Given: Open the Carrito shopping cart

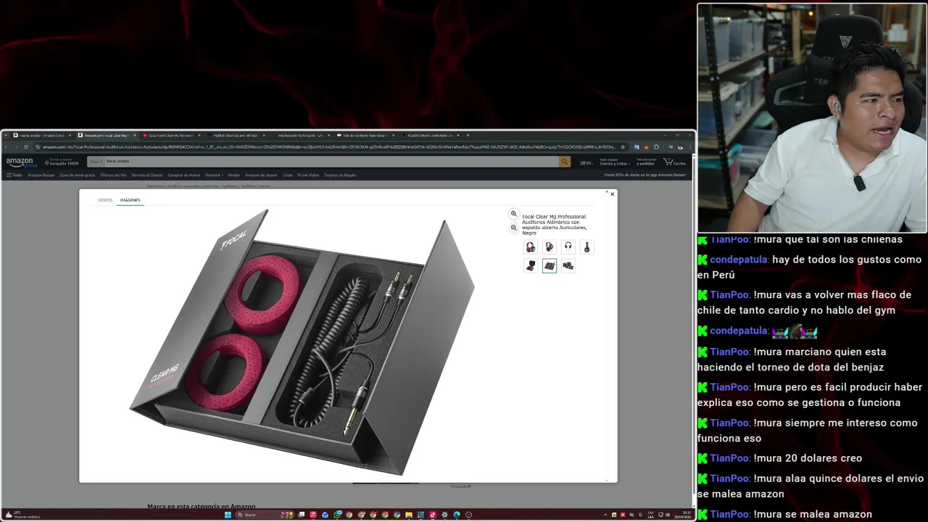Looking at the screenshot, I should [x=675, y=162].
